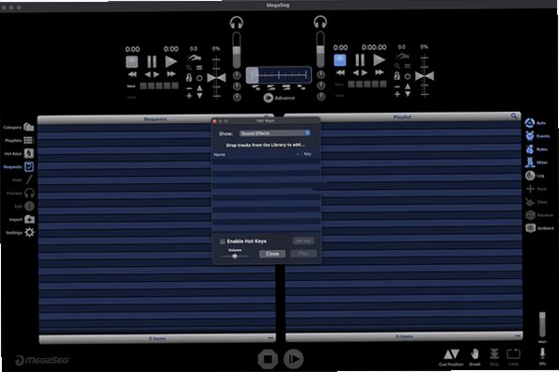Click the Cue Position arrows icon
559x372 pixels.
click(x=451, y=354)
